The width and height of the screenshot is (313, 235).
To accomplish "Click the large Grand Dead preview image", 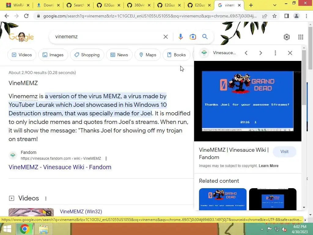I will (x=248, y=101).
